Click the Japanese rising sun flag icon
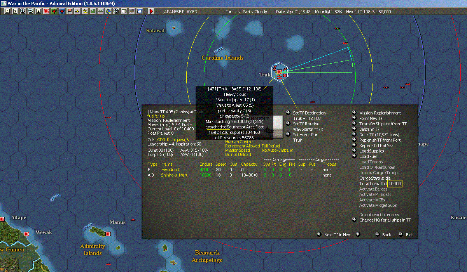The image size is (467, 272). 46,11
